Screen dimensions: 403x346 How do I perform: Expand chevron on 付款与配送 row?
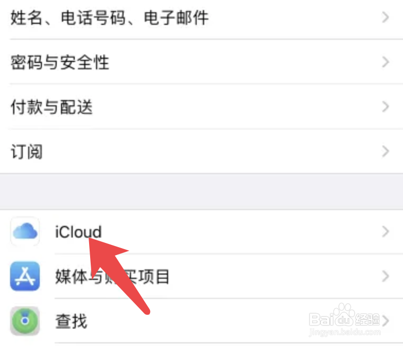pyautogui.click(x=386, y=107)
